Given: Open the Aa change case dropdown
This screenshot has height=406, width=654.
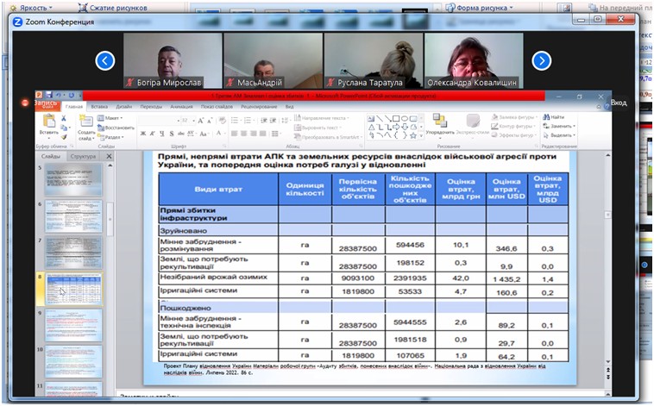Looking at the screenshot, I should point(204,134).
